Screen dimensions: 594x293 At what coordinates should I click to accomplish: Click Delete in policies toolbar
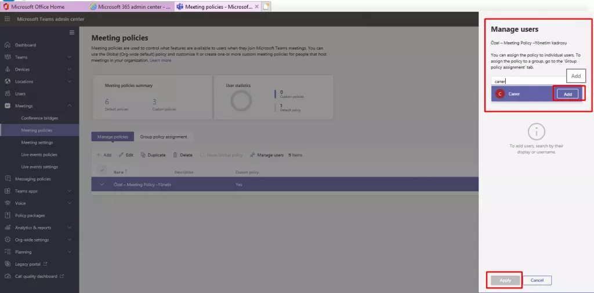[x=183, y=155]
